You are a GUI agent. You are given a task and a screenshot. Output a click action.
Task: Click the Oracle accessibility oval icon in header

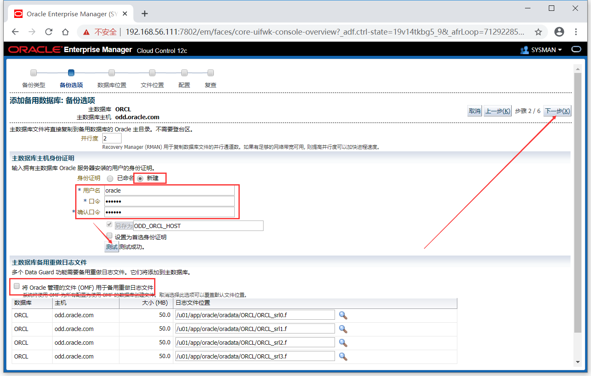point(576,49)
